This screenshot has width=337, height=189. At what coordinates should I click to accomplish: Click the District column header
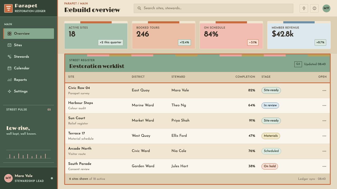coord(138,77)
